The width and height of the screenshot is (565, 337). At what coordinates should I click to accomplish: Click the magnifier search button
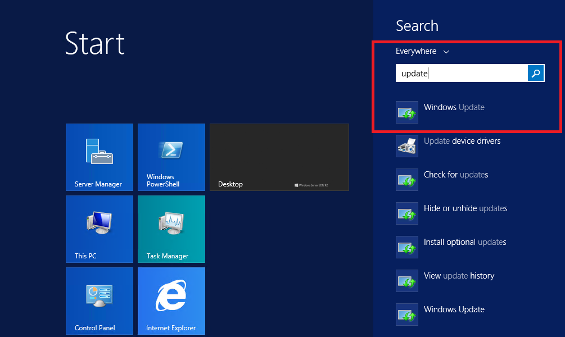pos(536,73)
